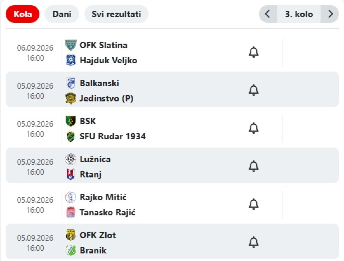Click OFK Slatina club crest
The height and width of the screenshot is (261, 344).
(71, 45)
